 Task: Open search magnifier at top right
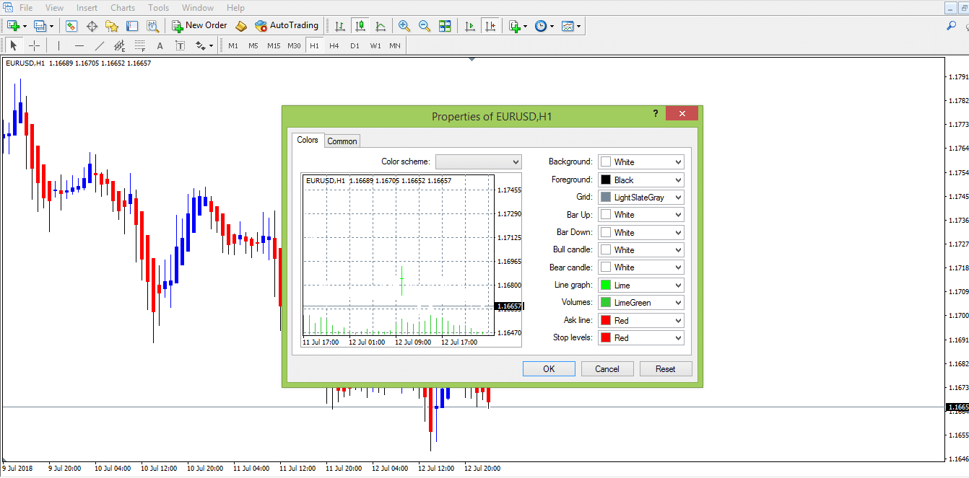click(952, 26)
